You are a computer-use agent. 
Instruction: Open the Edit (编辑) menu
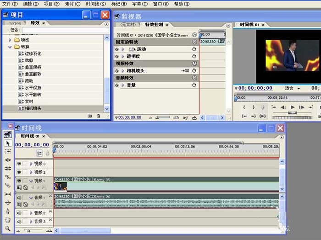(x=31, y=4)
